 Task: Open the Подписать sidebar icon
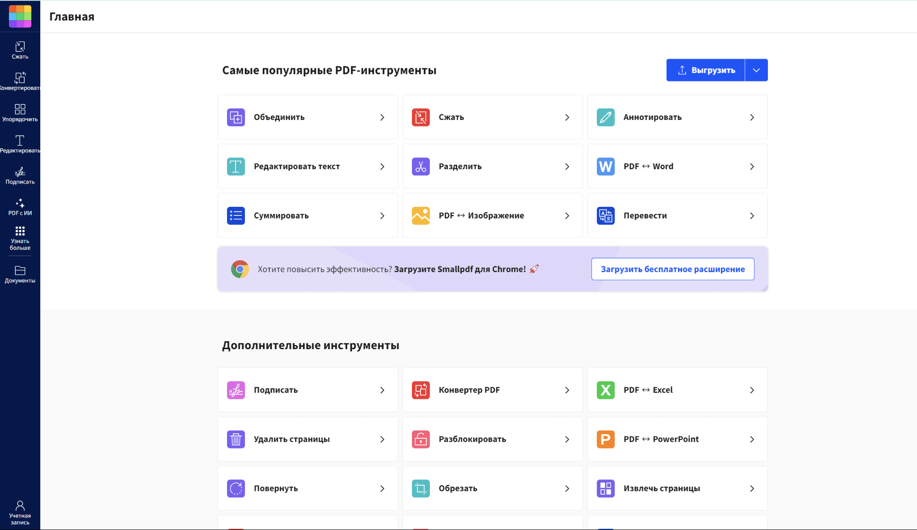20,175
